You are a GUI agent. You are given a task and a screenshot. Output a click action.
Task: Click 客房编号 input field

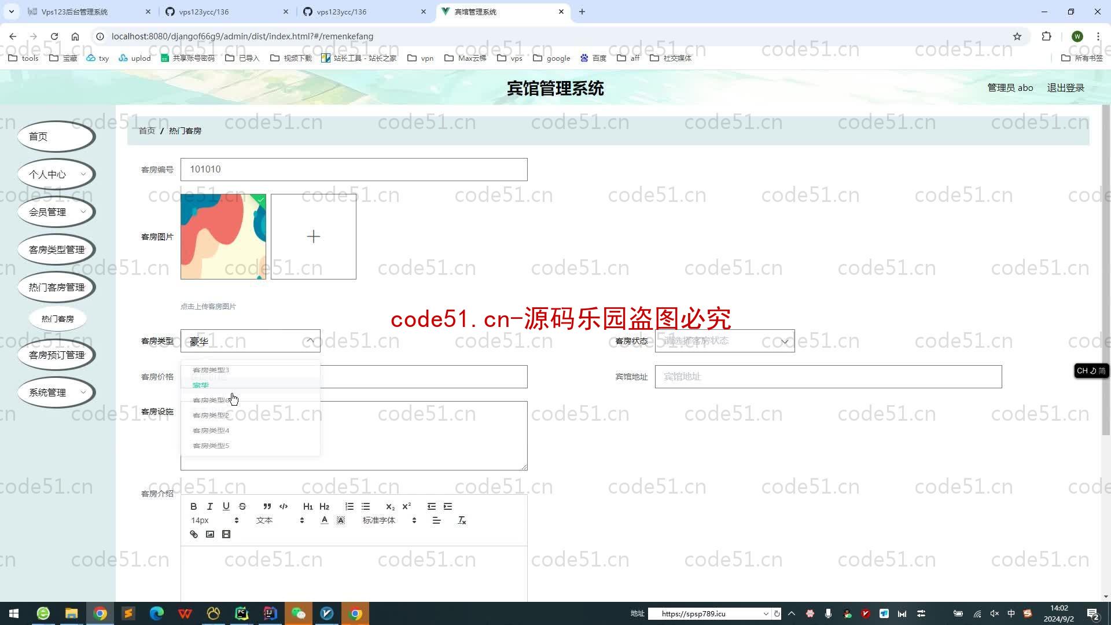tap(354, 170)
